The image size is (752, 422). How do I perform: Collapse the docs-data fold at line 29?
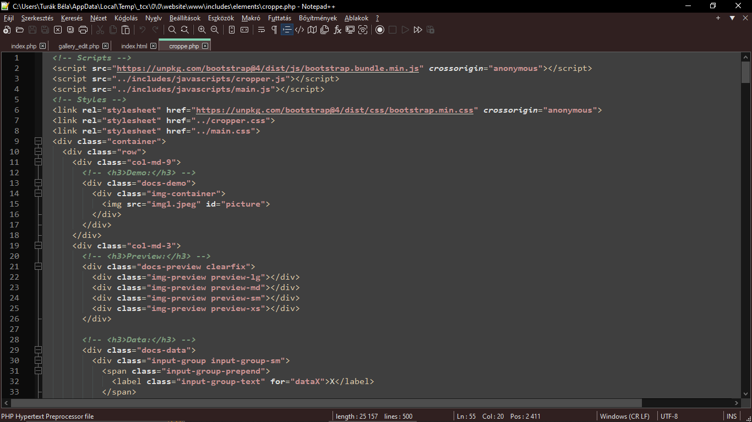coord(38,349)
